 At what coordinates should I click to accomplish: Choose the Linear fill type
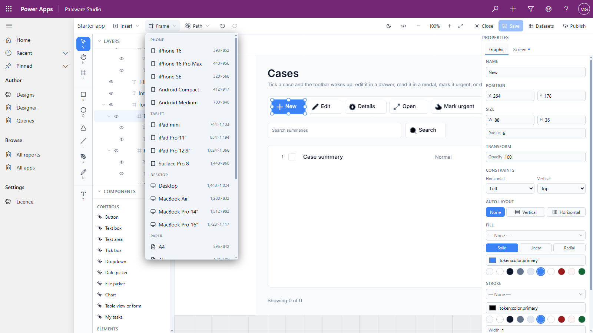pyautogui.click(x=536, y=248)
